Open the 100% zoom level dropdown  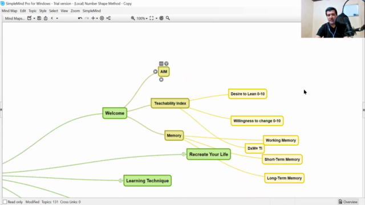(142, 18)
